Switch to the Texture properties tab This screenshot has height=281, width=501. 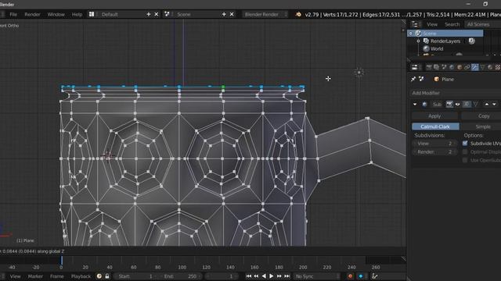pos(498,67)
